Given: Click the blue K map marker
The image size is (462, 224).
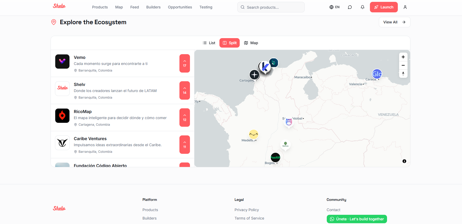Looking at the screenshot, I should pyautogui.click(x=265, y=67).
